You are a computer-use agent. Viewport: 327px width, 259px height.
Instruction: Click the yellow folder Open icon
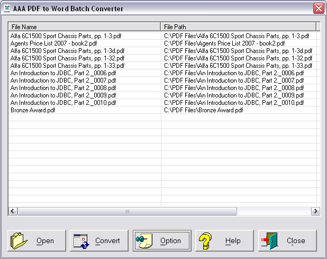(19, 241)
